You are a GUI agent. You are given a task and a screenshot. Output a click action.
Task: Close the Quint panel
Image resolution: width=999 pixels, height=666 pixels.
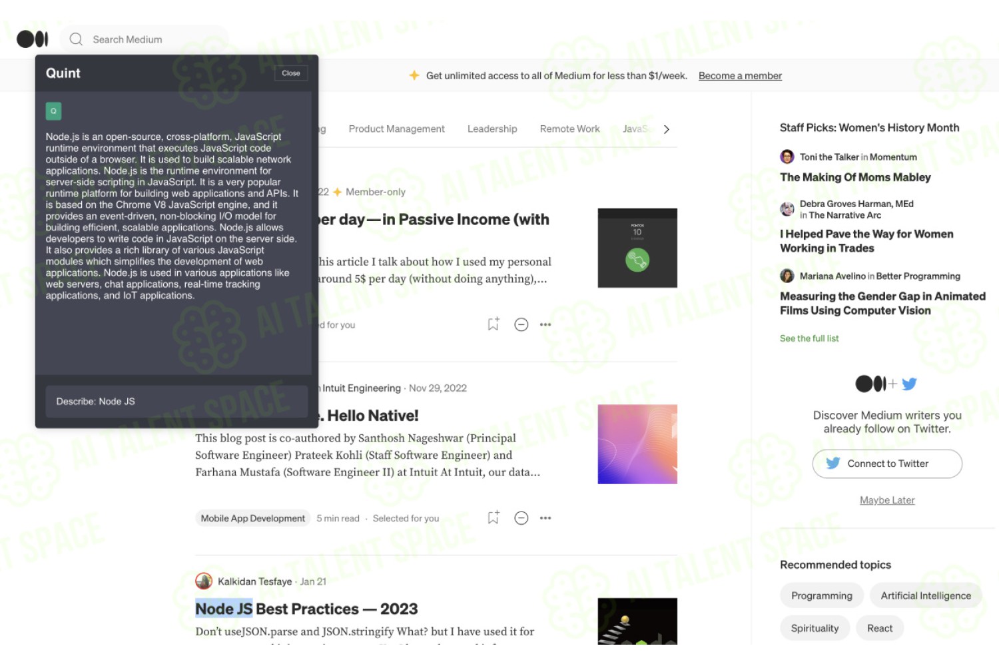[x=291, y=73]
